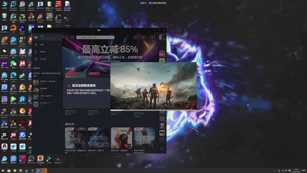
Task: Select the Battlefield 战地风云 free game entry
Action: click(47, 82)
